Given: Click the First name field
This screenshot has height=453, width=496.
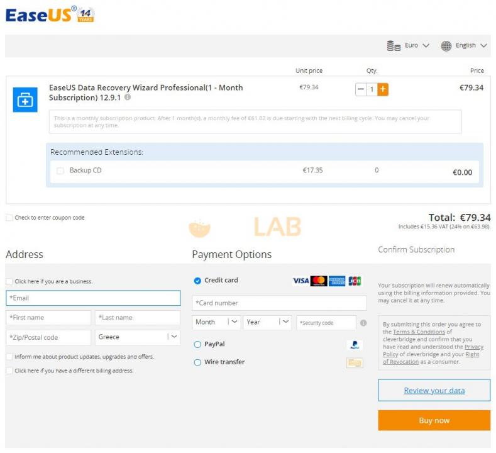Looking at the screenshot, I should pos(48,318).
